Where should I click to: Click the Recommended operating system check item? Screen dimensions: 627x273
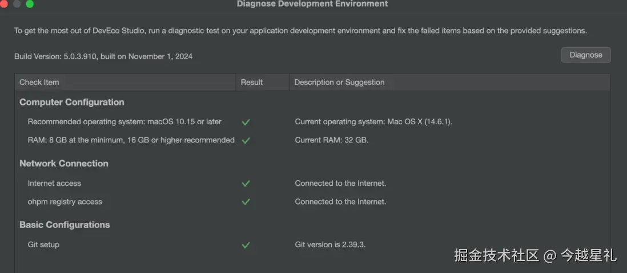(x=124, y=122)
